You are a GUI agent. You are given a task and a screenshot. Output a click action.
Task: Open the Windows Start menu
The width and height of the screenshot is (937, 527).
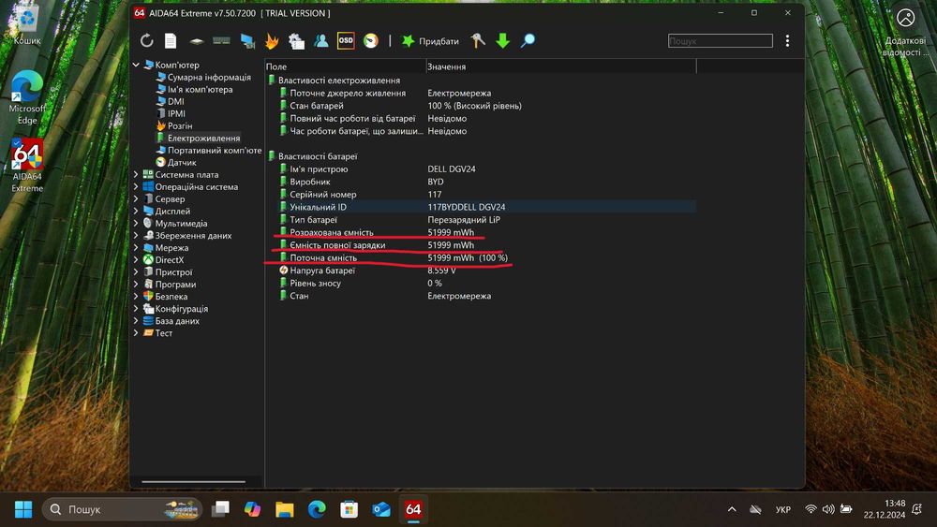(23, 509)
